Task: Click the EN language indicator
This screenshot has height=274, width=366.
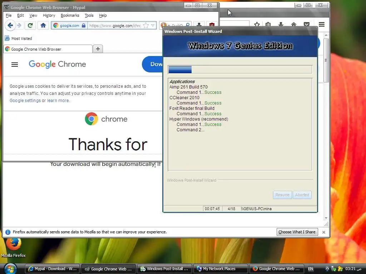Action: (310, 269)
